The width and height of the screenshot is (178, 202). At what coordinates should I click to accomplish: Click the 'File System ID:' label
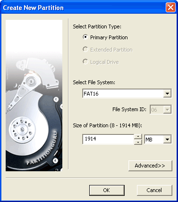(x=129, y=109)
